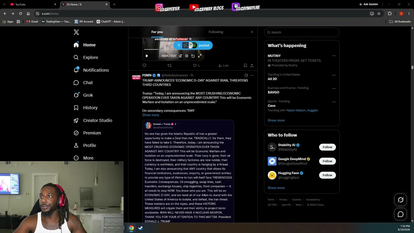This screenshot has height=233, width=414.
Task: Open the floating chat messages button
Action: pos(400,214)
